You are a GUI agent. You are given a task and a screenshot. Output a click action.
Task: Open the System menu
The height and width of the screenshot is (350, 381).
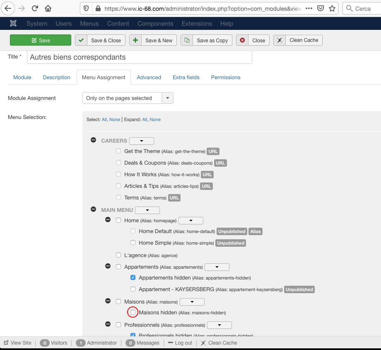pos(37,24)
